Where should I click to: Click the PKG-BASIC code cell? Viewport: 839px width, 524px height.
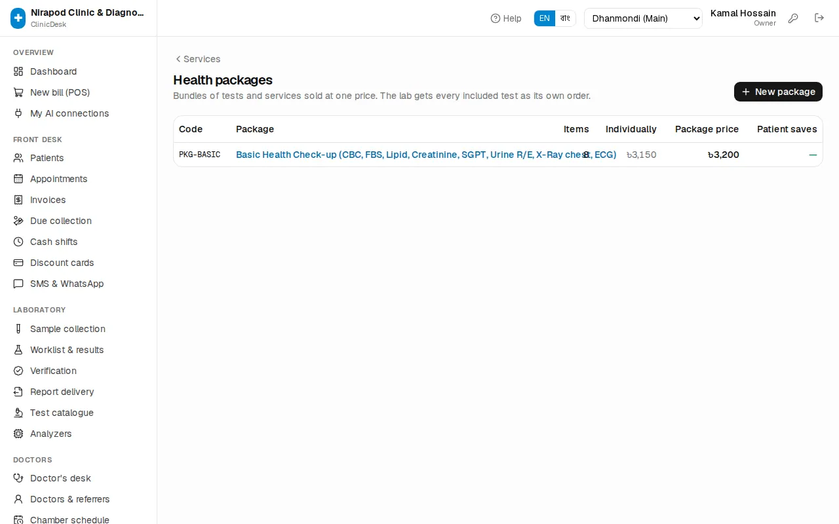tap(199, 155)
